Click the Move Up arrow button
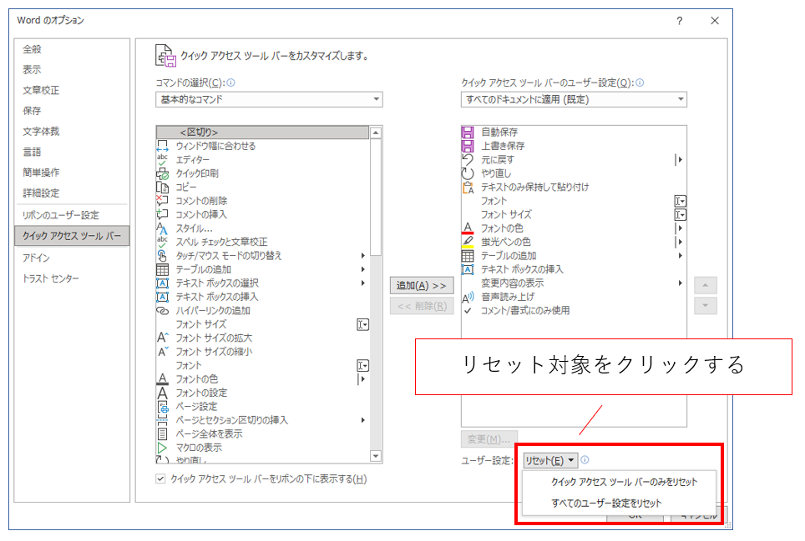 pos(706,285)
